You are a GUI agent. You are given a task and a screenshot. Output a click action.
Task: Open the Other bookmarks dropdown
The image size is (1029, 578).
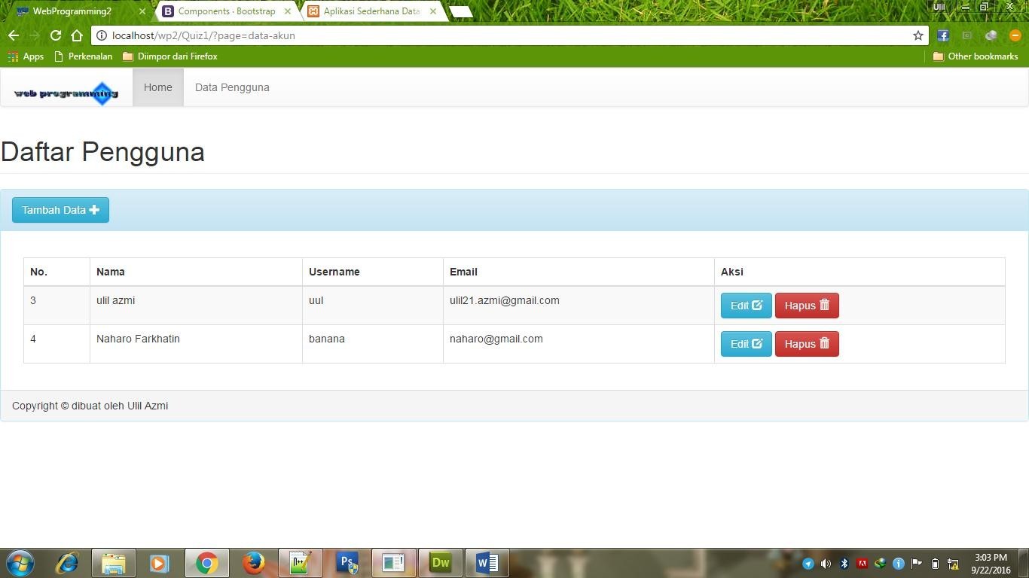tap(976, 56)
